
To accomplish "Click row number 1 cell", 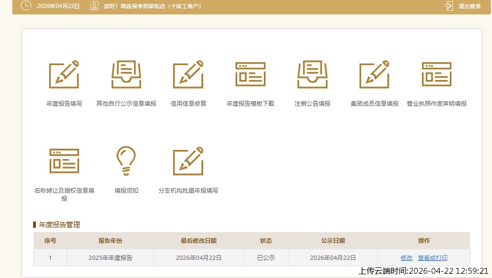I will pos(50,258).
